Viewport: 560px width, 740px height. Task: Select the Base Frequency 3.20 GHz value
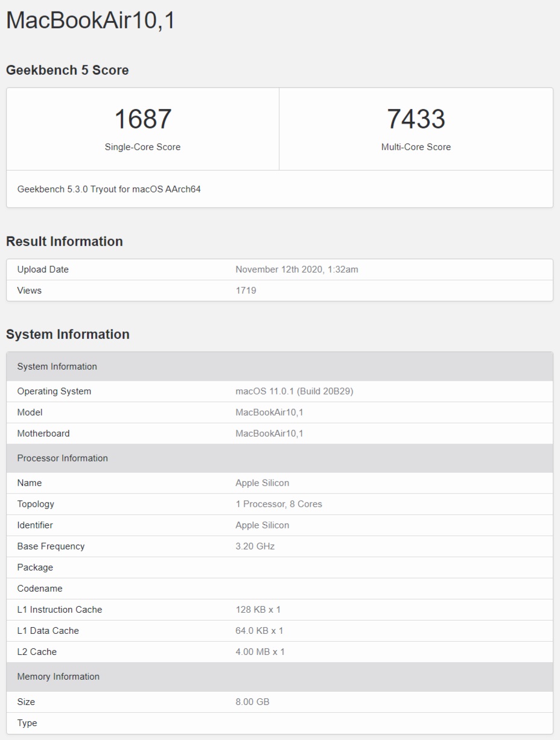(255, 546)
